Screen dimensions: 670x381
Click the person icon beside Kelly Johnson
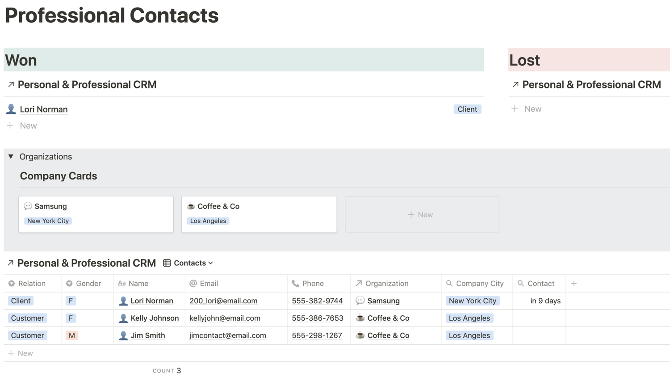pyautogui.click(x=123, y=318)
